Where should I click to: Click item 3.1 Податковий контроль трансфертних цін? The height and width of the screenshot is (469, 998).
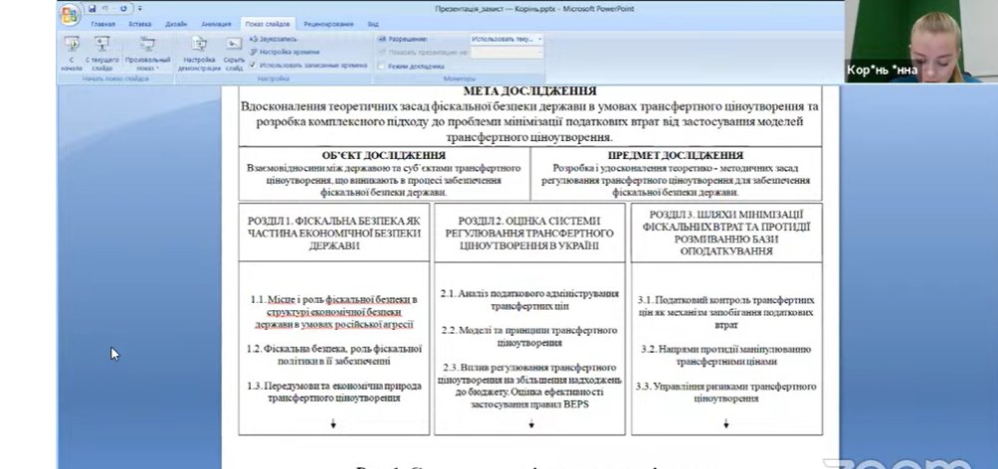726,311
